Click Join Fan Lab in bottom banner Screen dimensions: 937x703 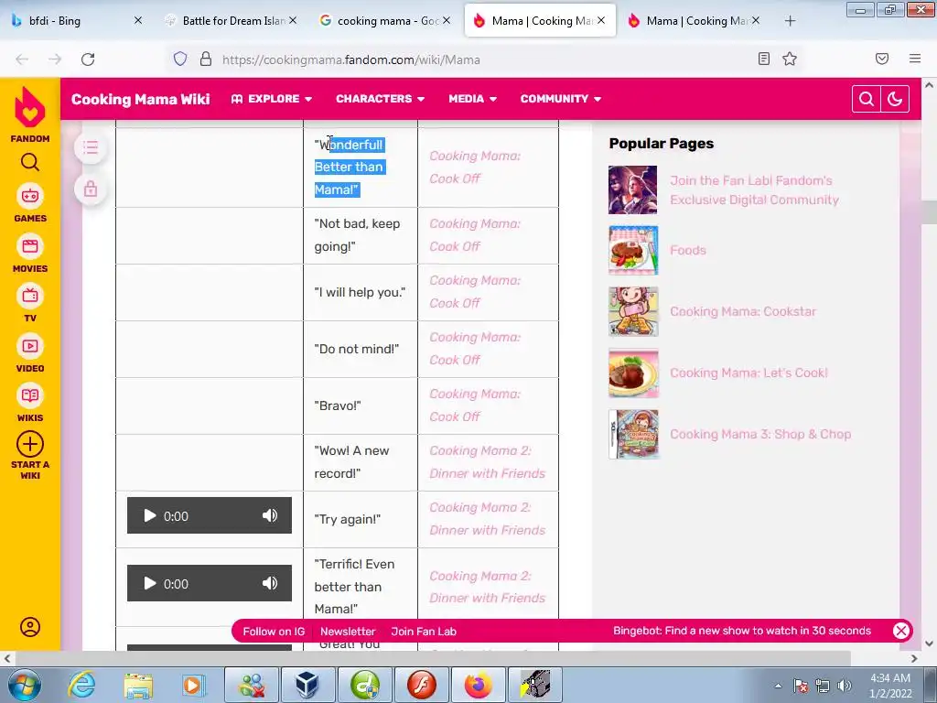point(424,632)
